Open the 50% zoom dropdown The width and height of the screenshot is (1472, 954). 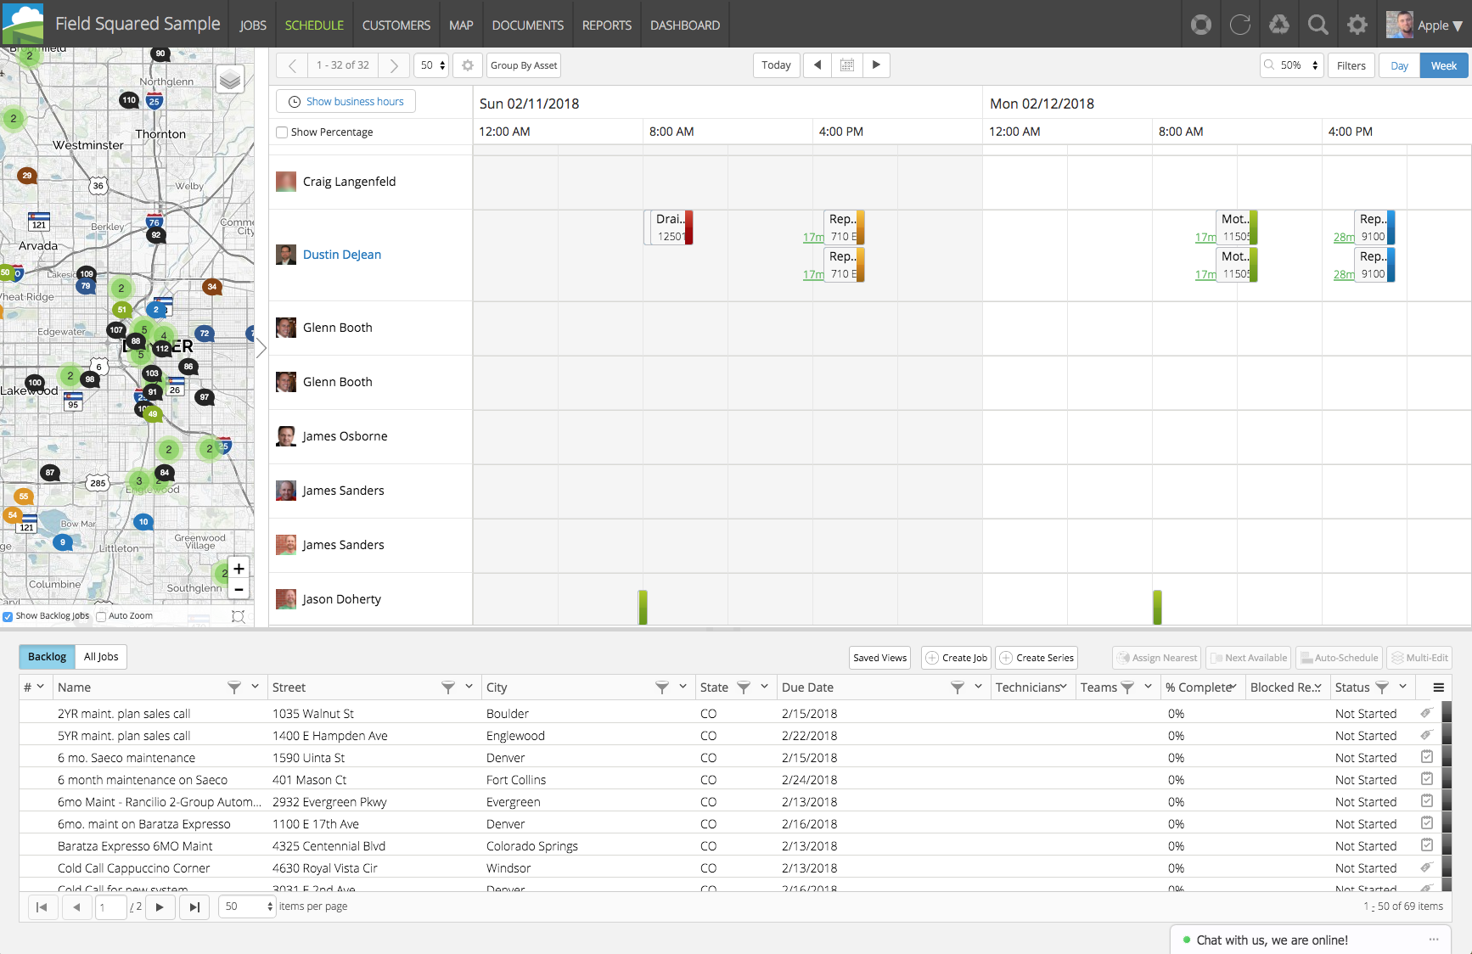(x=1292, y=65)
